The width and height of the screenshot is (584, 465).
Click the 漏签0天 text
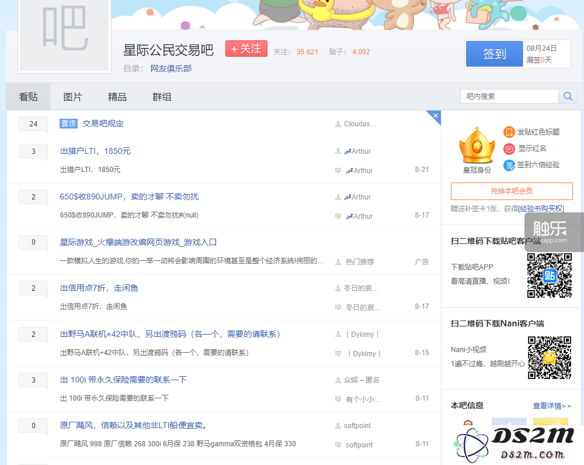[x=539, y=60]
